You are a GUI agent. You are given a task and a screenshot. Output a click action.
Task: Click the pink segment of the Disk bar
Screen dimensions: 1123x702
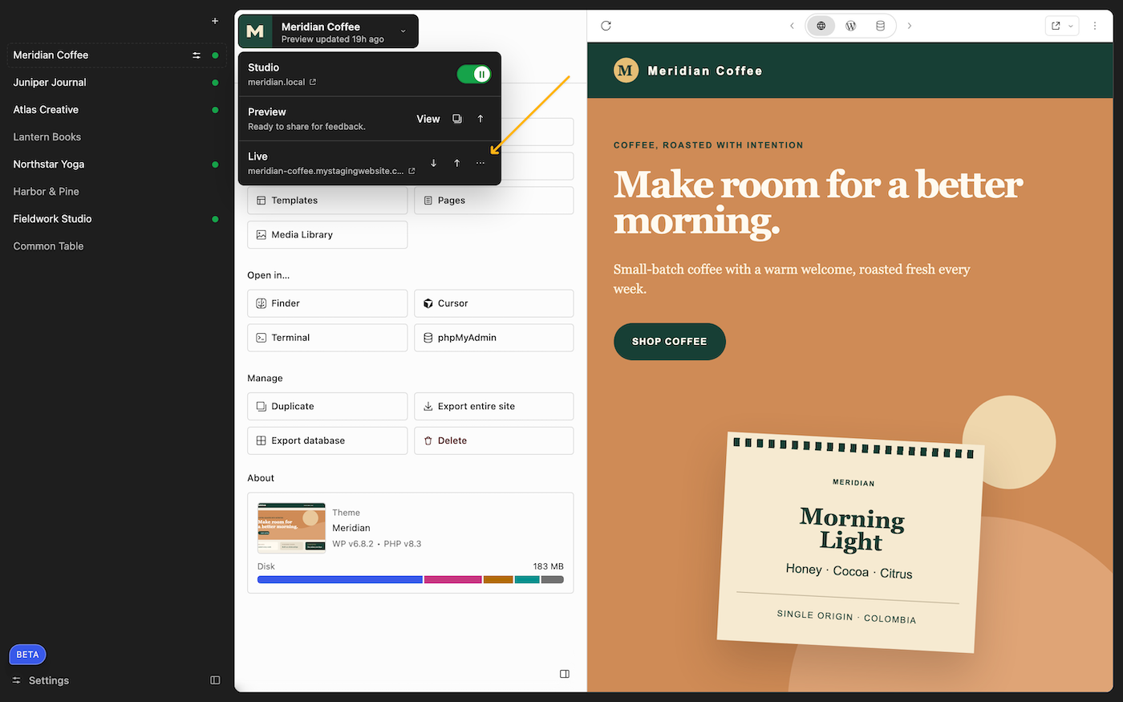click(x=453, y=579)
